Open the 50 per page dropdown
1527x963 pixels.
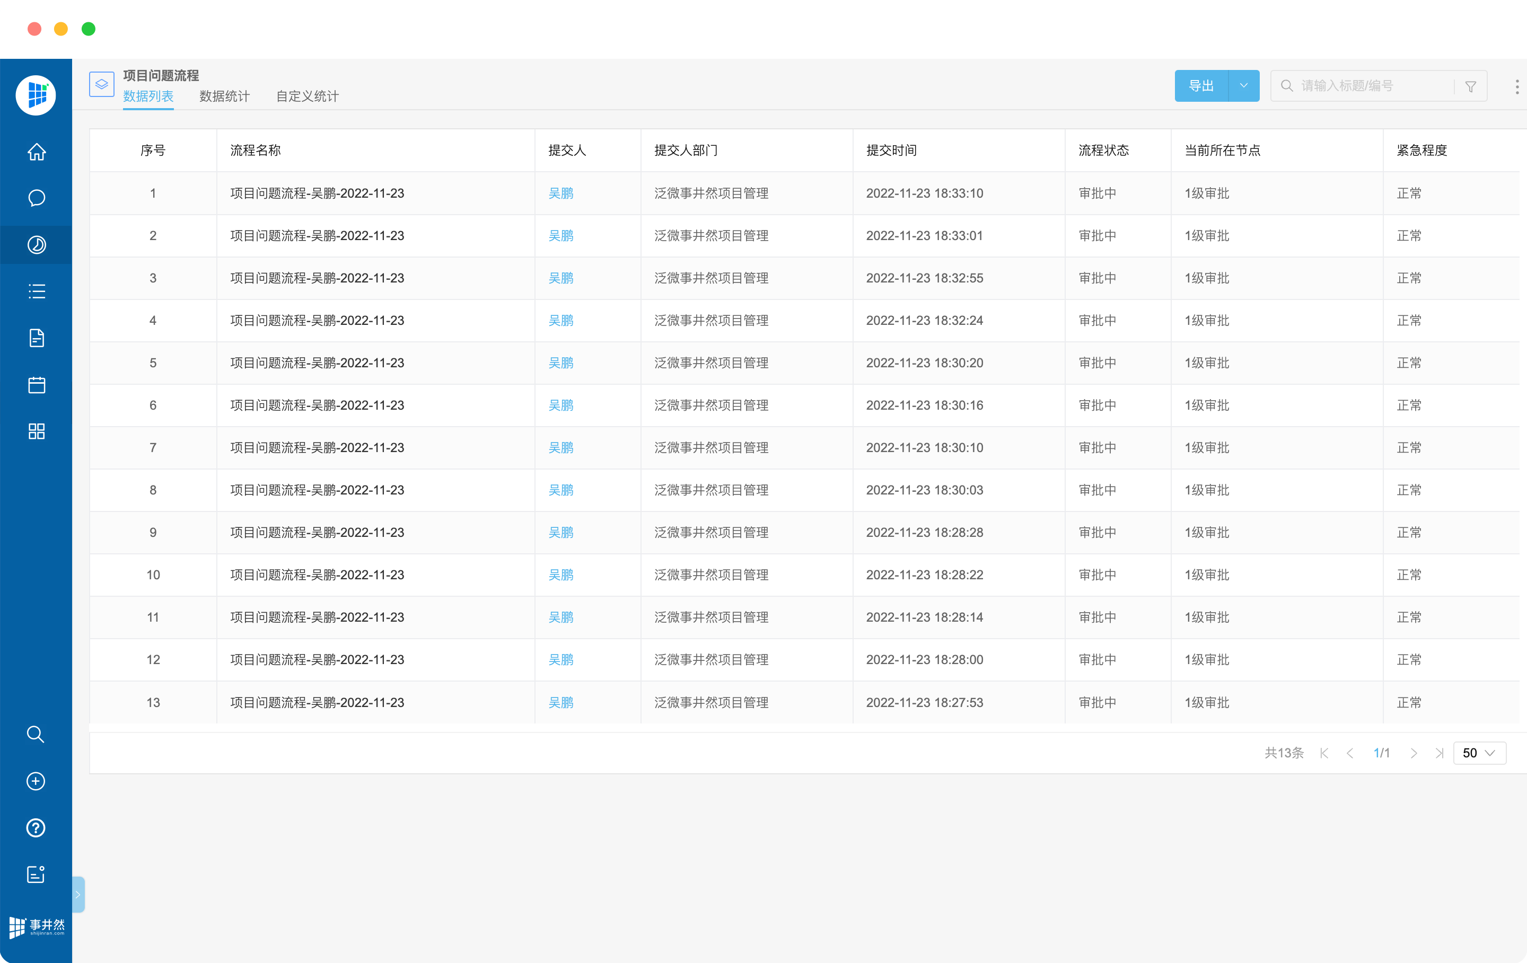click(x=1479, y=753)
